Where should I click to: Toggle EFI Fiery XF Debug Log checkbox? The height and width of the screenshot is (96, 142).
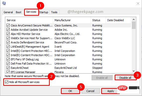[x=8, y=59]
